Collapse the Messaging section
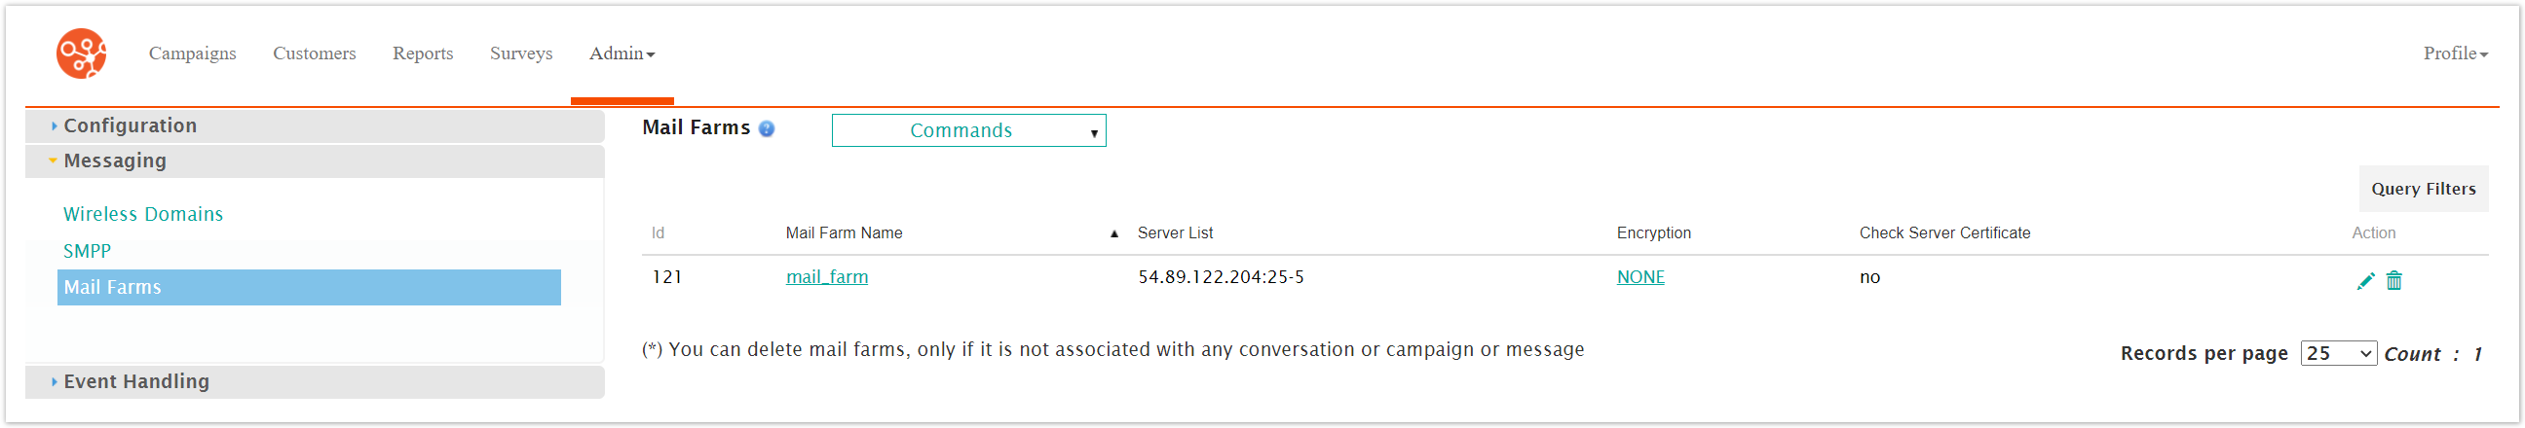The height and width of the screenshot is (428, 2525). point(115,160)
